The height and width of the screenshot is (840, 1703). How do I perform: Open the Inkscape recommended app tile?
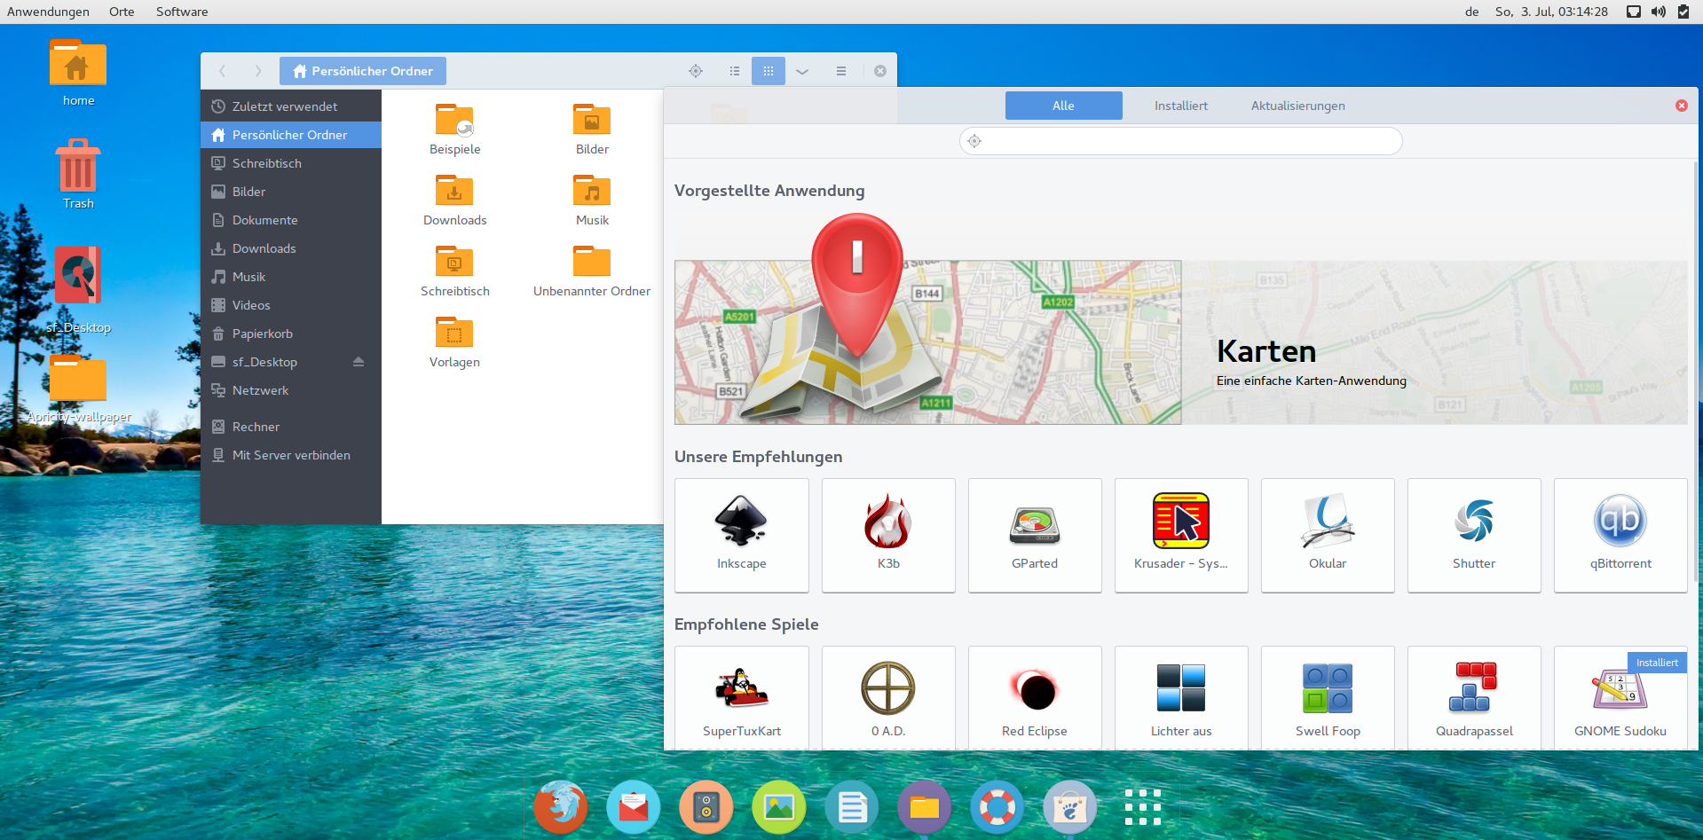742,535
